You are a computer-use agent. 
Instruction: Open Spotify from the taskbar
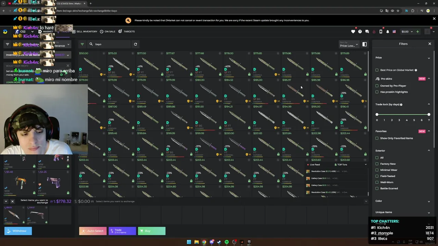tap(227, 242)
